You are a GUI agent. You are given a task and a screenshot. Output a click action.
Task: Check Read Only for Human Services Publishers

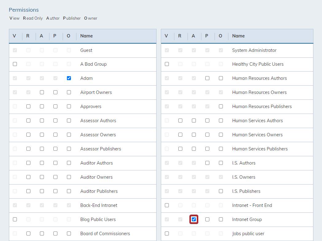pyautogui.click(x=180, y=149)
